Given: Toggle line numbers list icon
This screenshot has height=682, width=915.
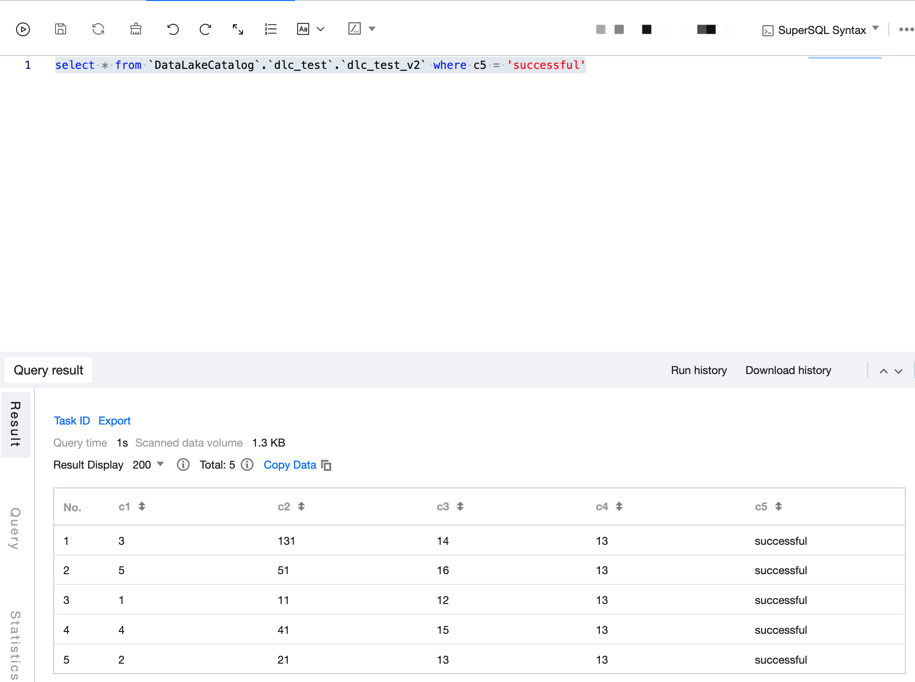Looking at the screenshot, I should pos(271,29).
